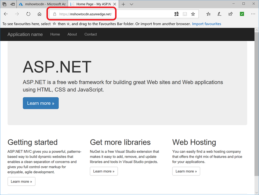259x195 pixels.
Task: Go back using the browser back arrow
Action: tap(6, 14)
